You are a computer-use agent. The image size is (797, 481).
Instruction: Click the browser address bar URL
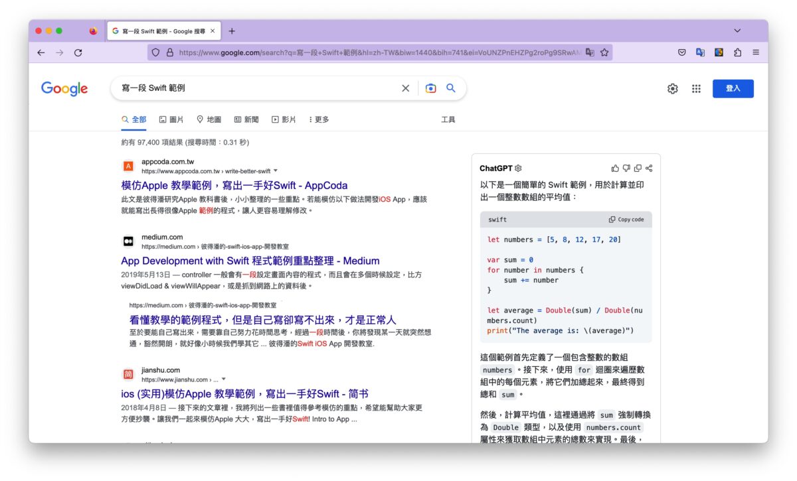[379, 52]
